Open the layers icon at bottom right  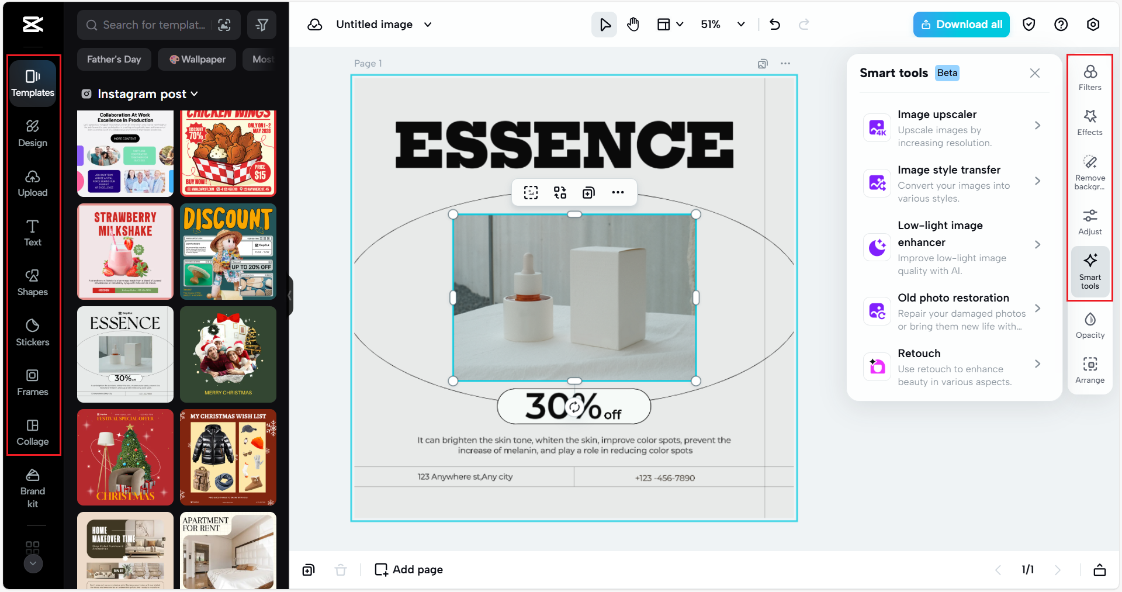1100,570
